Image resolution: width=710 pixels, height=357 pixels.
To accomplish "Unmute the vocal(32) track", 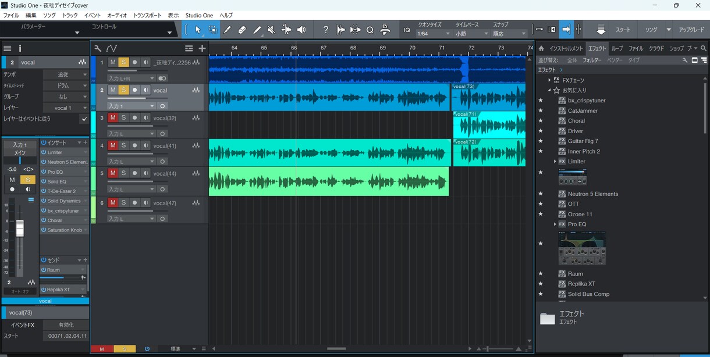I will point(113,117).
